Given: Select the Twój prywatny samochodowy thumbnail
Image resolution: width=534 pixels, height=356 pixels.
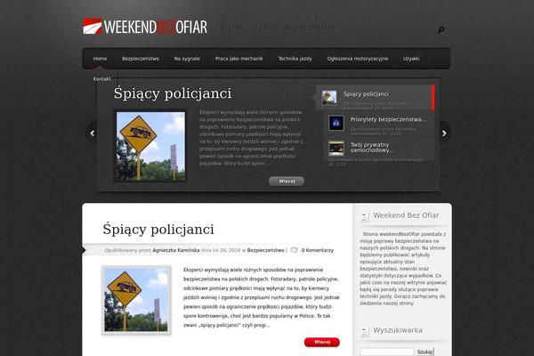Looking at the screenshot, I should click(336, 149).
